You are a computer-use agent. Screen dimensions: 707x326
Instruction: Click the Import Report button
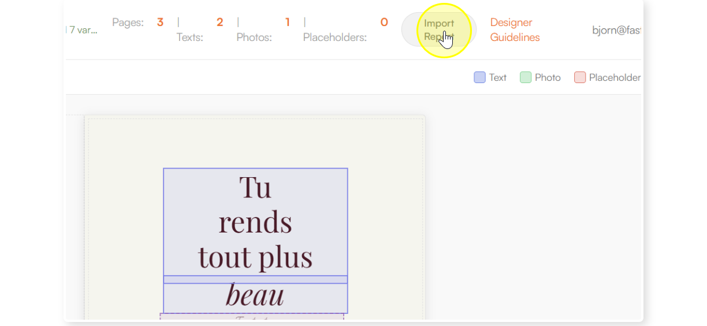coord(439,30)
